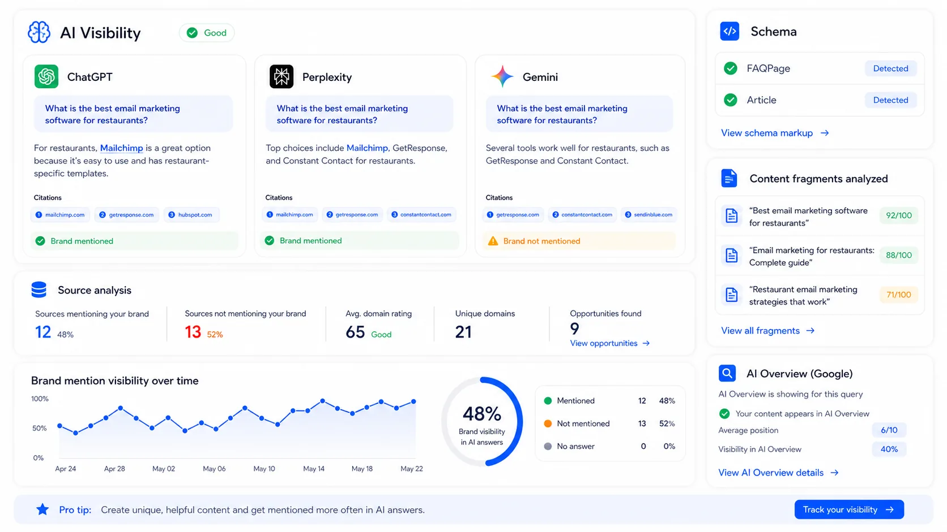Click the Perplexity brand mentioned check icon

270,241
